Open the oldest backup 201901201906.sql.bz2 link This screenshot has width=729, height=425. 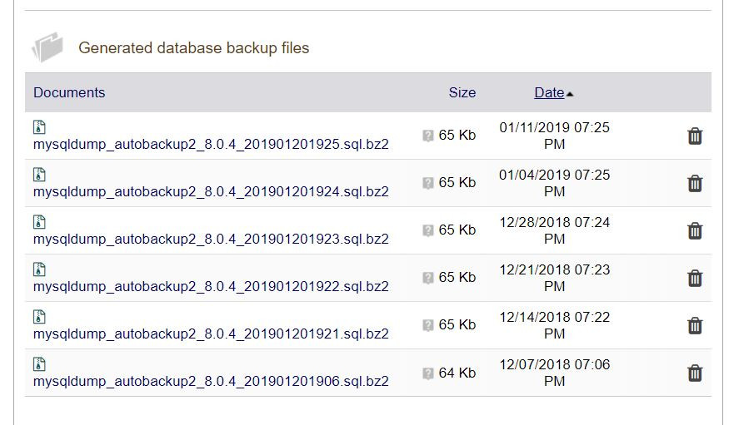point(211,382)
